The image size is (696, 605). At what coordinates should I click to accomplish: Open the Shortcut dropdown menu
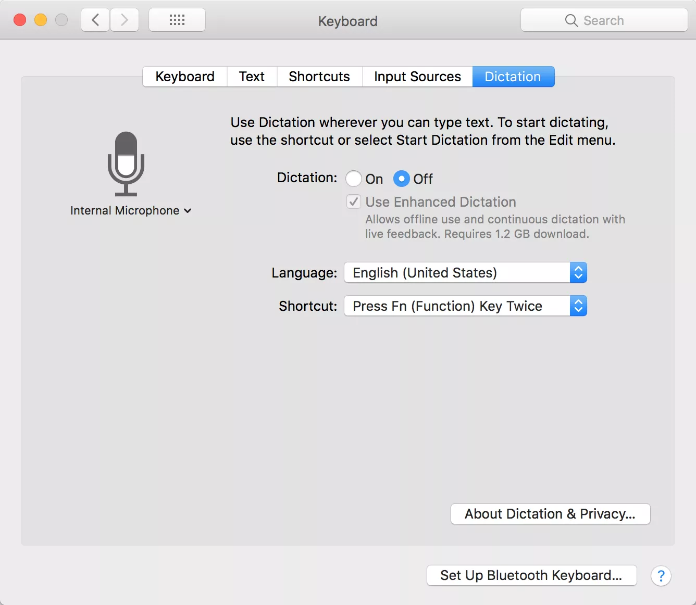point(465,306)
